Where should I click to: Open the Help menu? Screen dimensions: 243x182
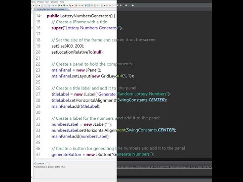point(62,2)
